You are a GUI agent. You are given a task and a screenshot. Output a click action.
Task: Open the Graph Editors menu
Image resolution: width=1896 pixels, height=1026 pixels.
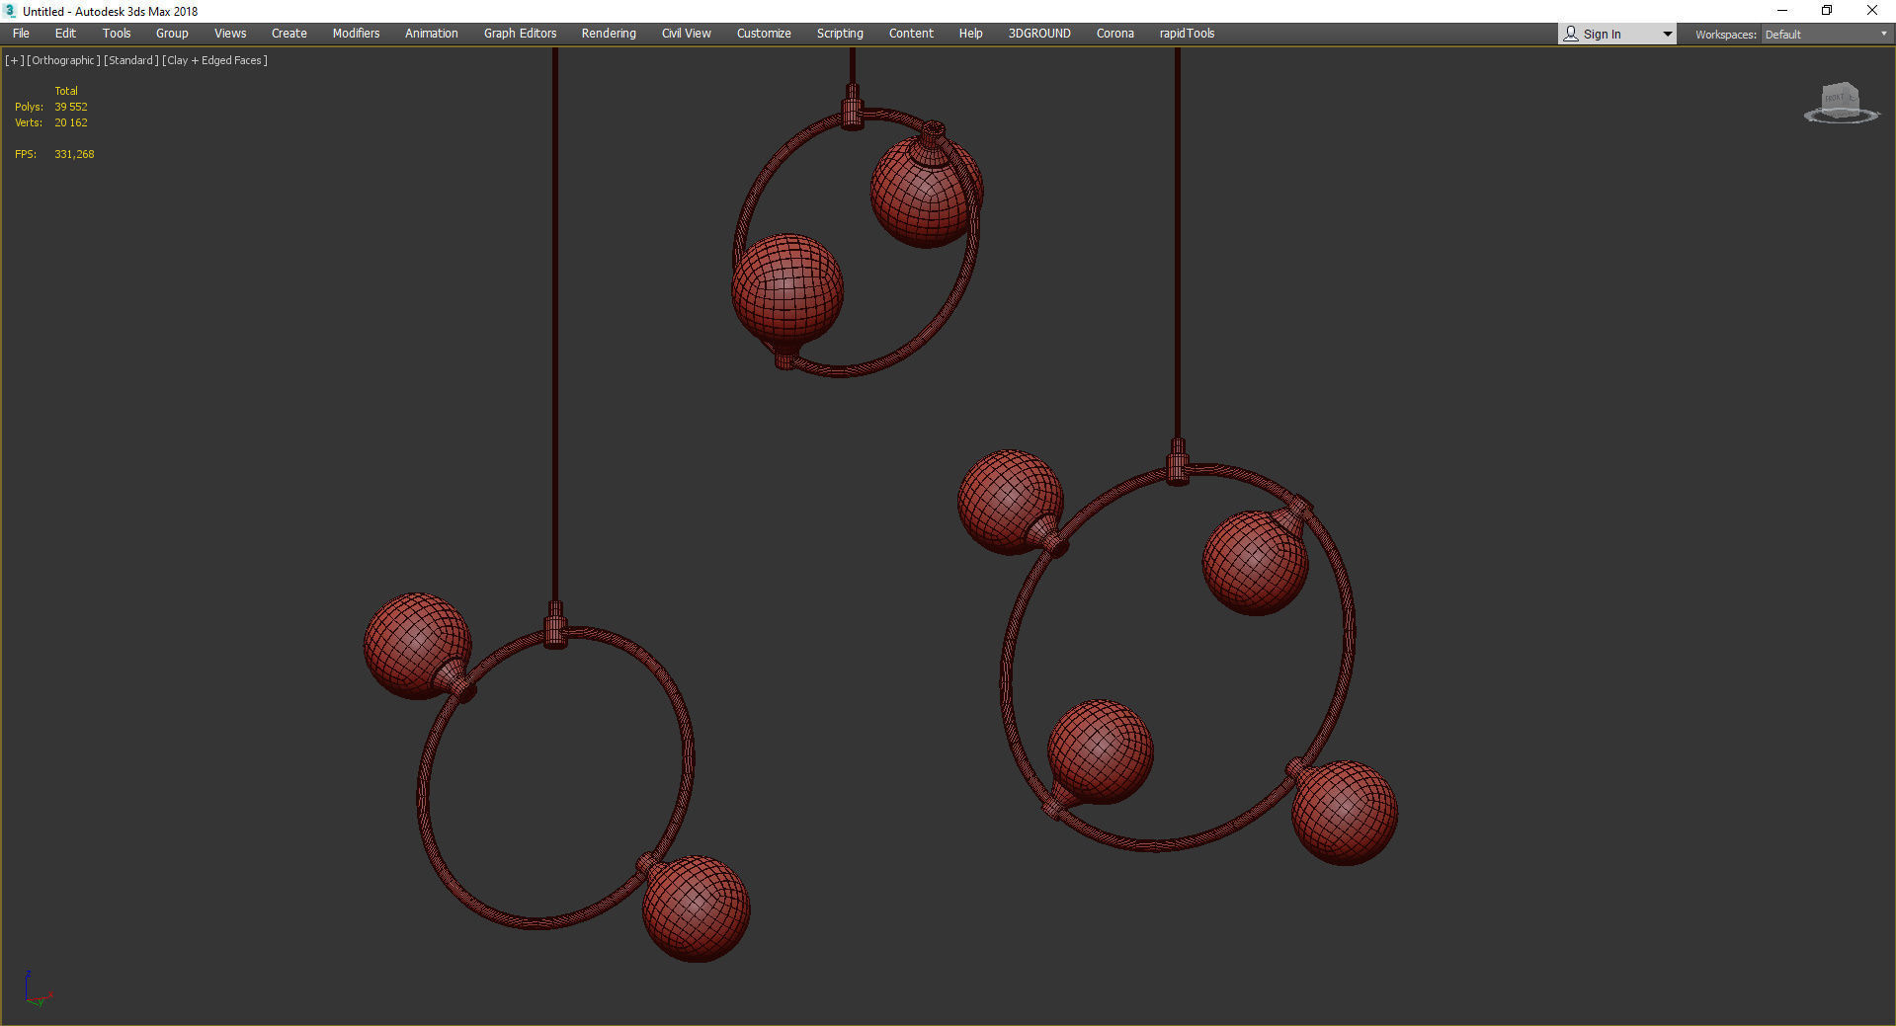(x=521, y=34)
